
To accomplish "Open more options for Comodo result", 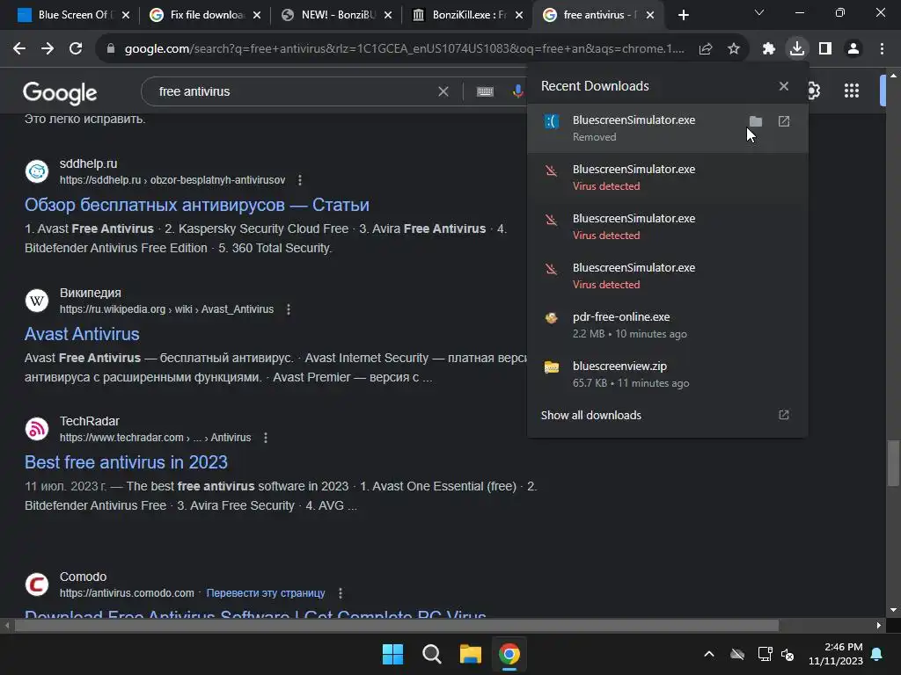I will 341,593.
